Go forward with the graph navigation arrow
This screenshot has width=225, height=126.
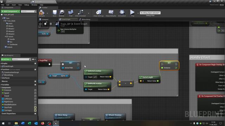(x=51, y=24)
